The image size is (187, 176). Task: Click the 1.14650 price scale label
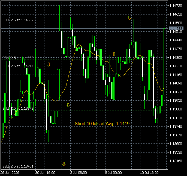(x=176, y=14)
